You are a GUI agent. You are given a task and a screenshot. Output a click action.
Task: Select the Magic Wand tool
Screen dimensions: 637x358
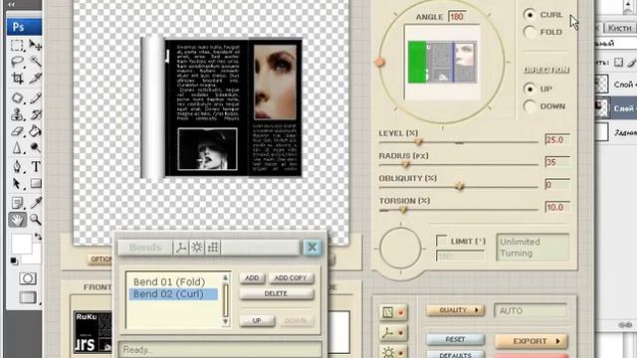(x=35, y=62)
